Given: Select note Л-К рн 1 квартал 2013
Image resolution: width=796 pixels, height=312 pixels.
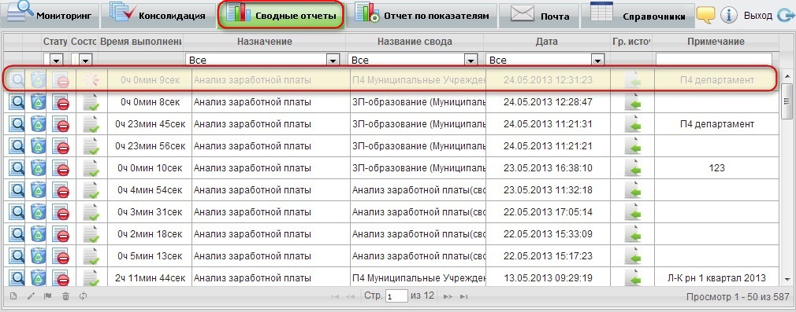Looking at the screenshot, I should tap(717, 278).
